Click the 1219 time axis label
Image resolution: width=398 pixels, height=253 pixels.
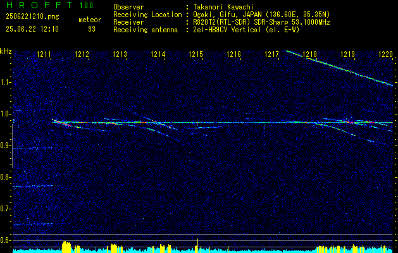(347, 54)
